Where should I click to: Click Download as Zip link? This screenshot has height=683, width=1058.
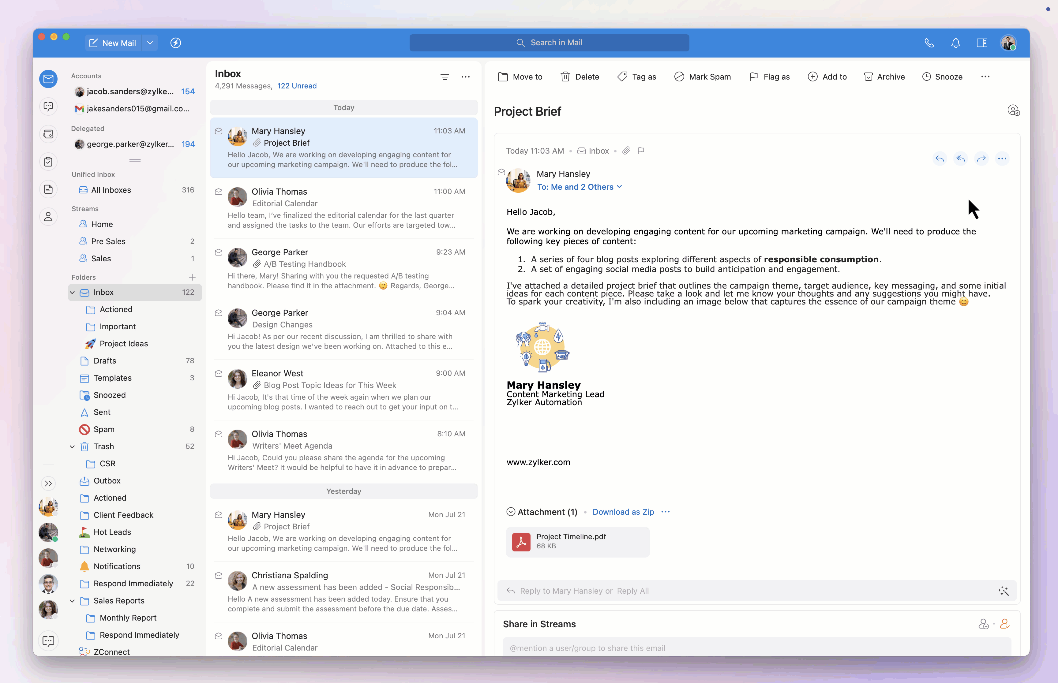[x=623, y=511]
